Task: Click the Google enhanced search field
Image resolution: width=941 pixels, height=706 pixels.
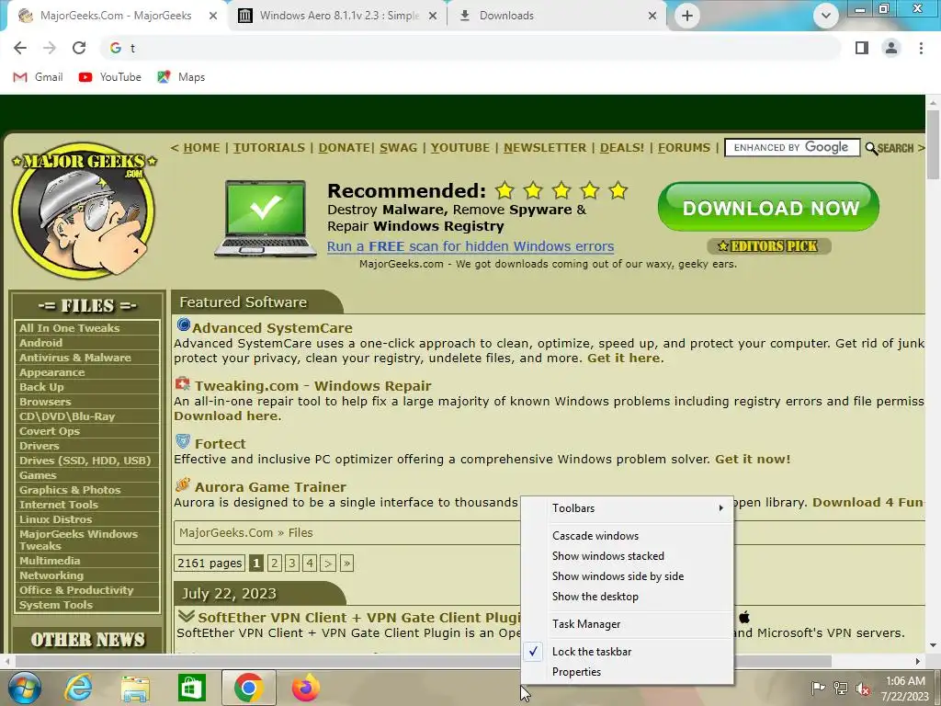Action: coord(792,148)
